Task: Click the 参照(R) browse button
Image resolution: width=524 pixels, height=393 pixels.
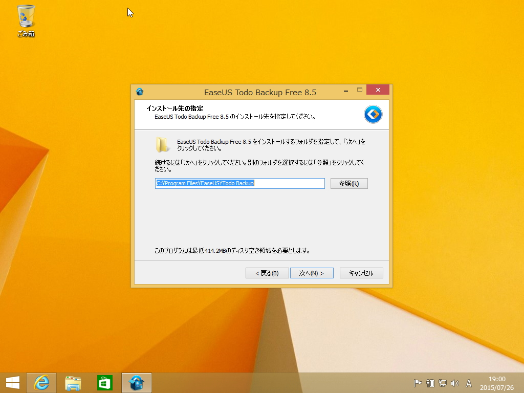Action: (349, 183)
